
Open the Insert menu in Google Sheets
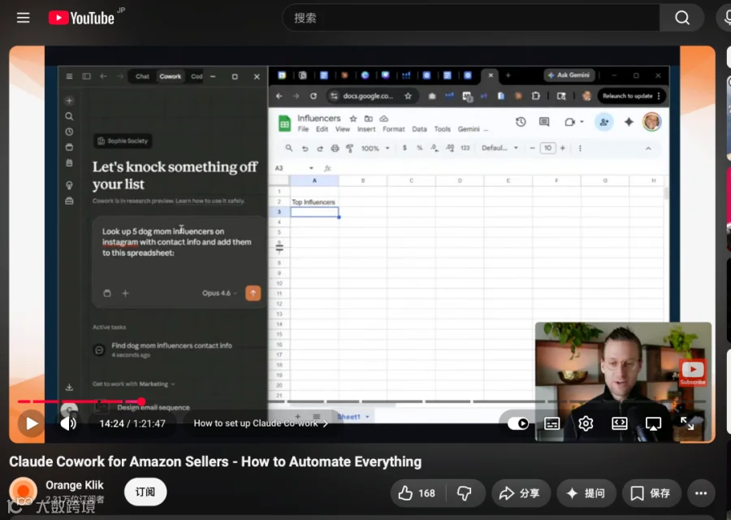coord(366,129)
